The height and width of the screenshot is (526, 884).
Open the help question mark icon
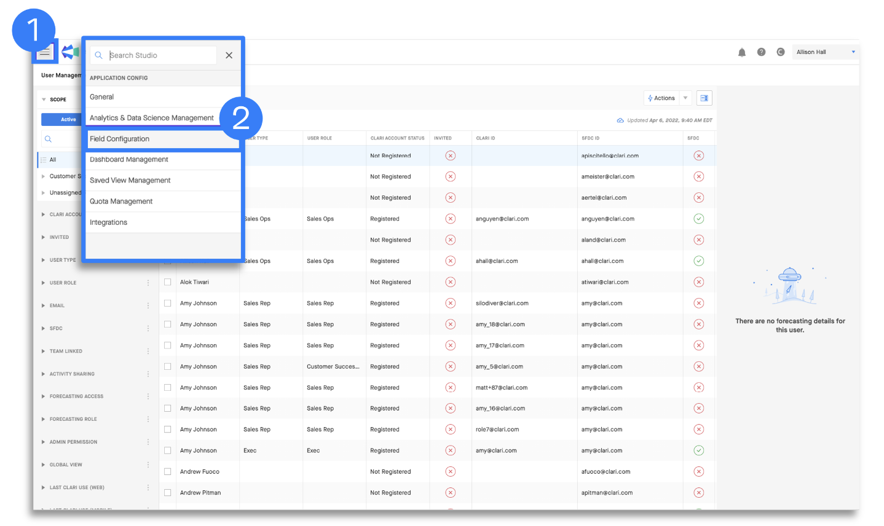coord(761,52)
